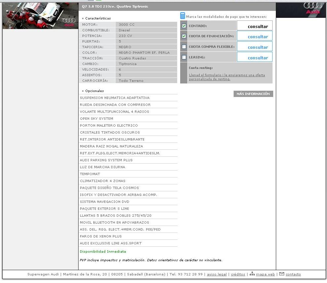Click SUSPENSION NEUMATICA ADAPTATIVA option row

tap(128, 98)
